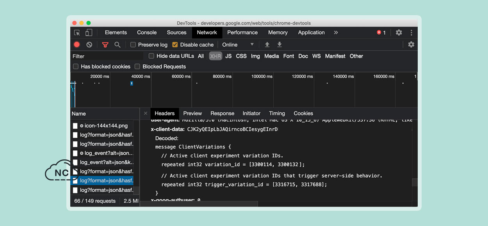Open the Preview detail tab
Image resolution: width=488 pixels, height=226 pixels.
click(x=192, y=113)
